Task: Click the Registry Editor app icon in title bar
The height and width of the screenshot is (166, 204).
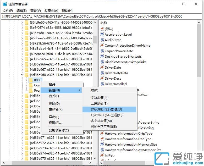Action: pos(5,4)
